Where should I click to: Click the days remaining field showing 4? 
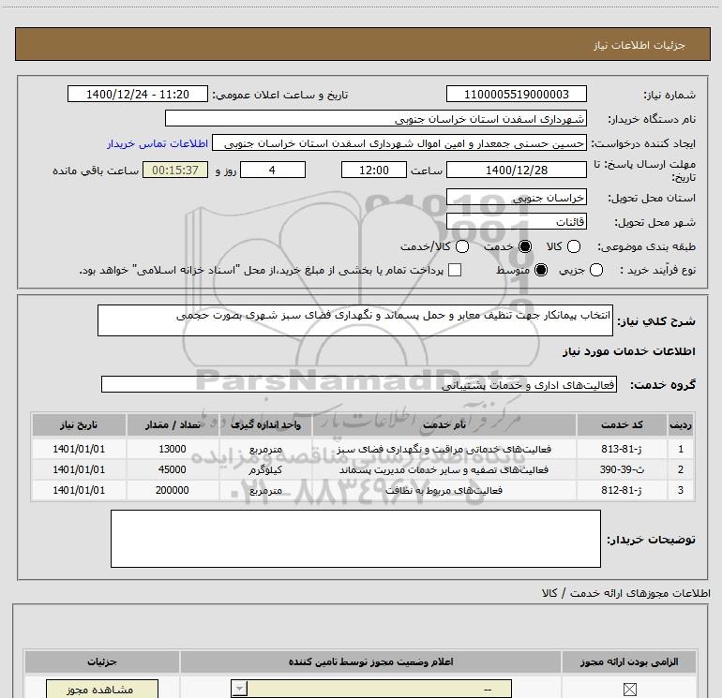point(273,170)
